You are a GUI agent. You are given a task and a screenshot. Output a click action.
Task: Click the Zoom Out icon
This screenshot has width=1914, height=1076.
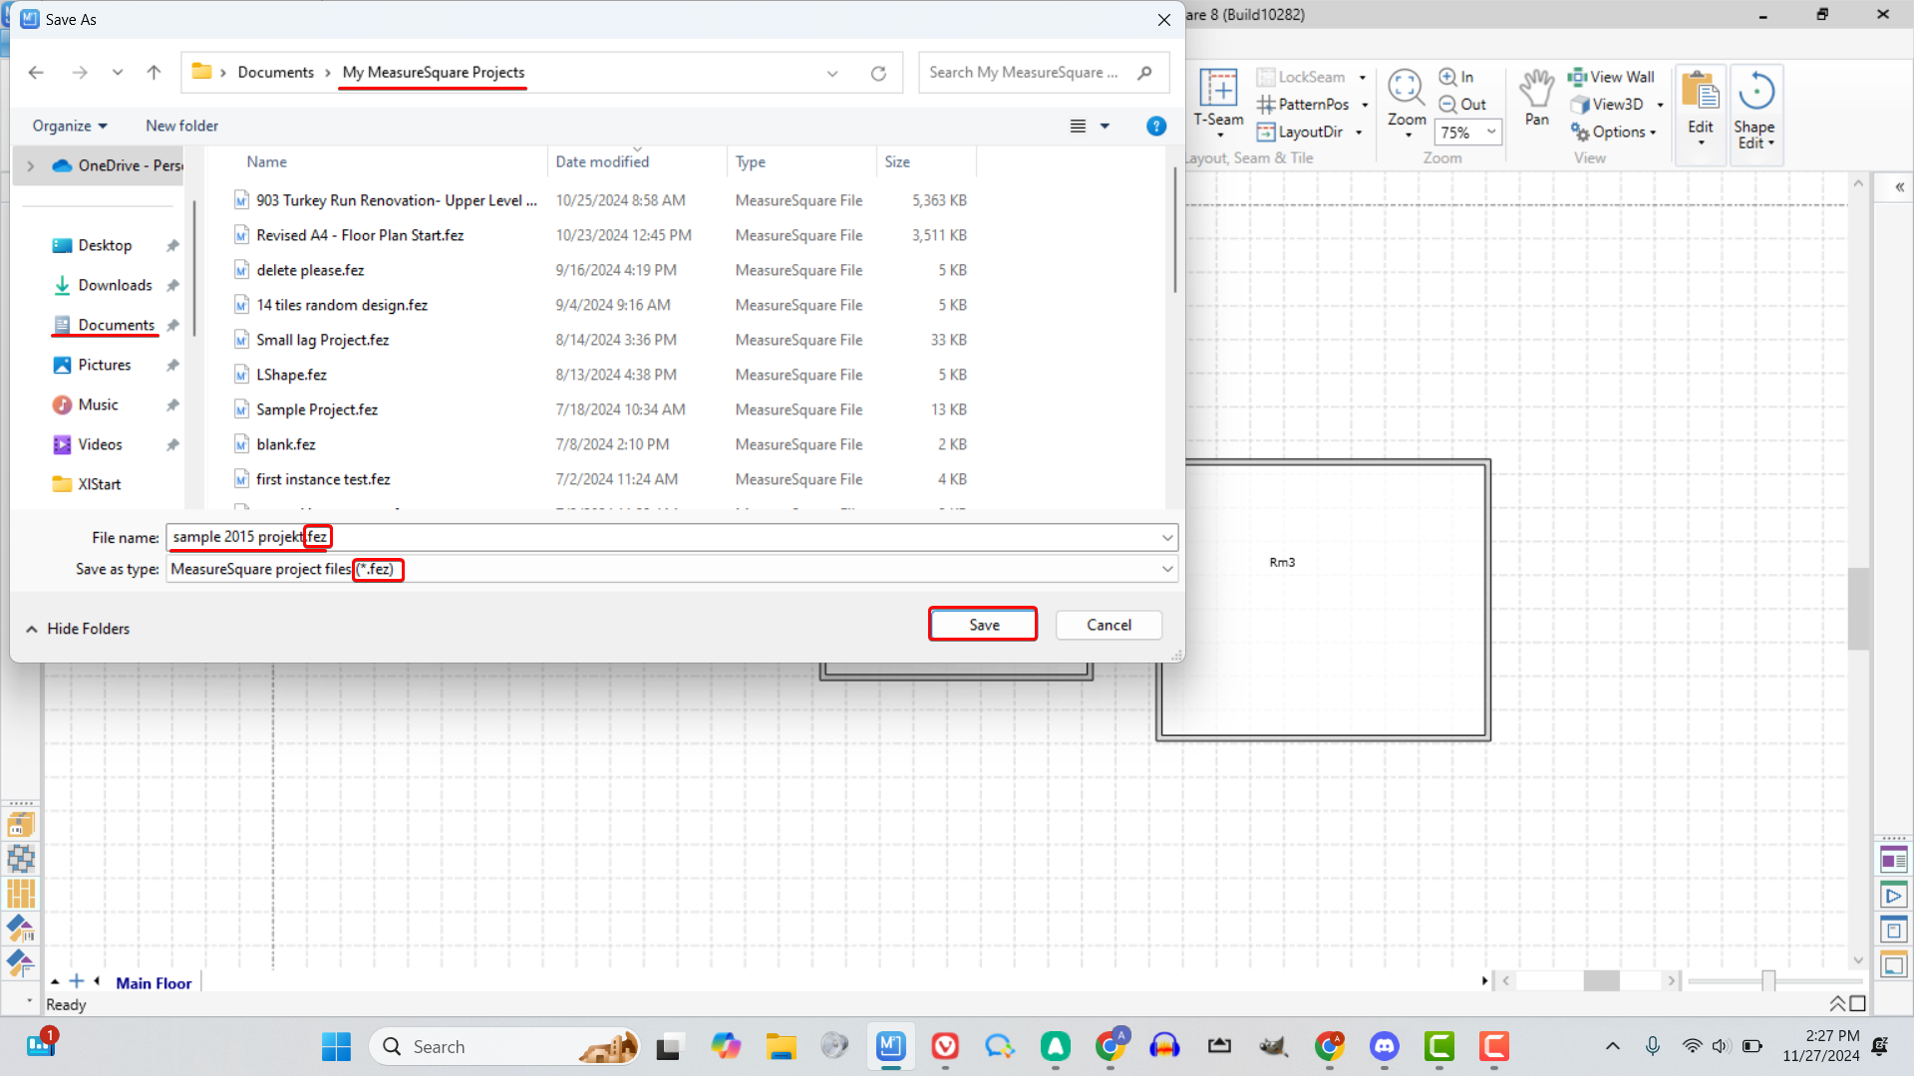pos(1448,105)
